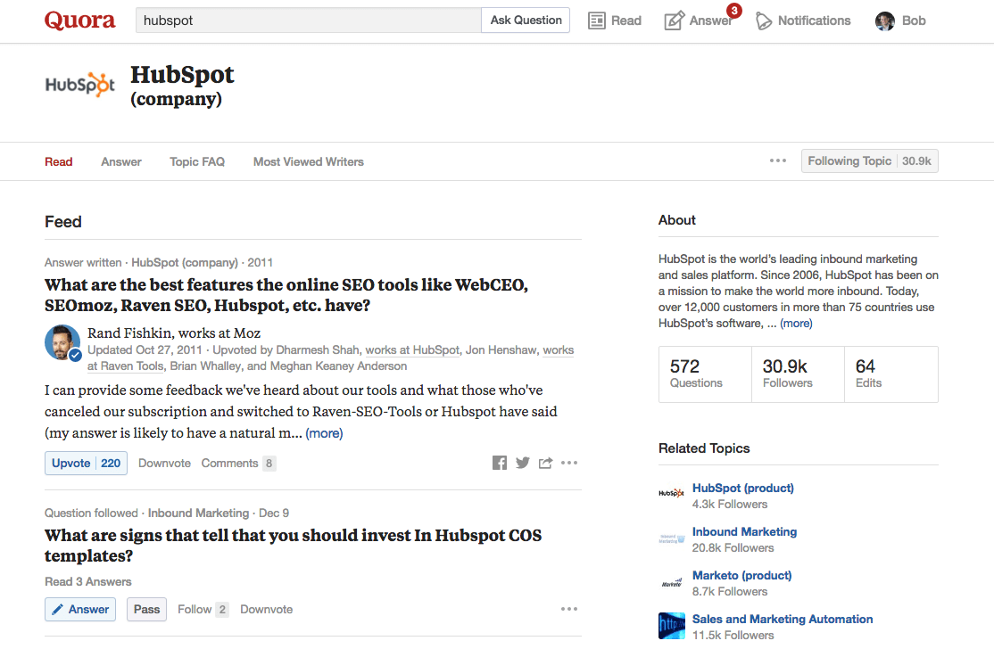Open Bob's profile avatar
Image resolution: width=994 pixels, height=649 pixels.
coord(885,21)
